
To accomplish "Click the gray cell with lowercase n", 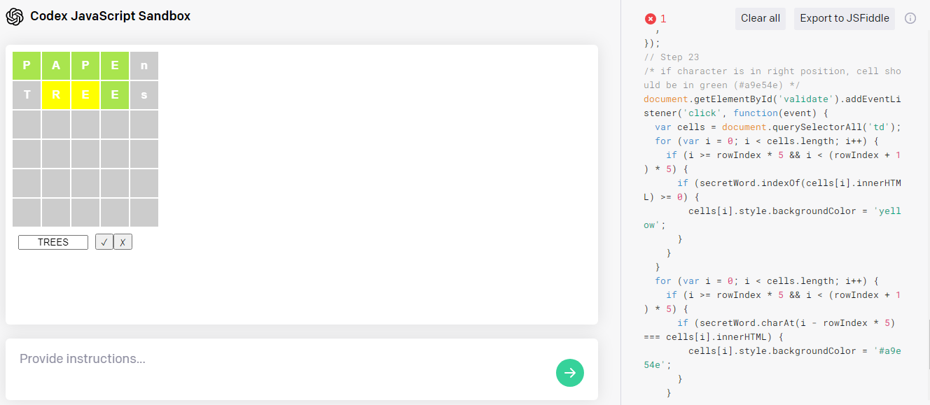I will [144, 66].
